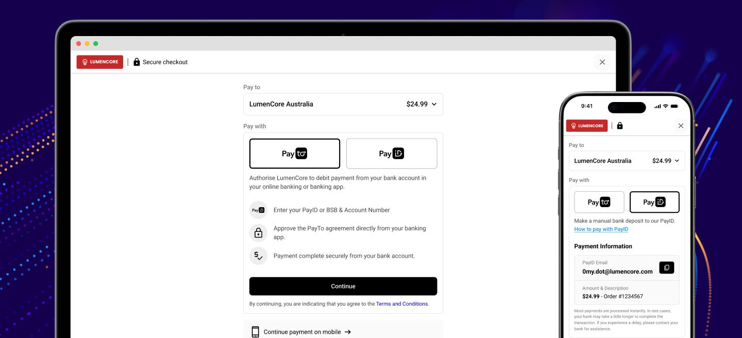Click the LumenCore logo on the phone screen

tap(587, 126)
